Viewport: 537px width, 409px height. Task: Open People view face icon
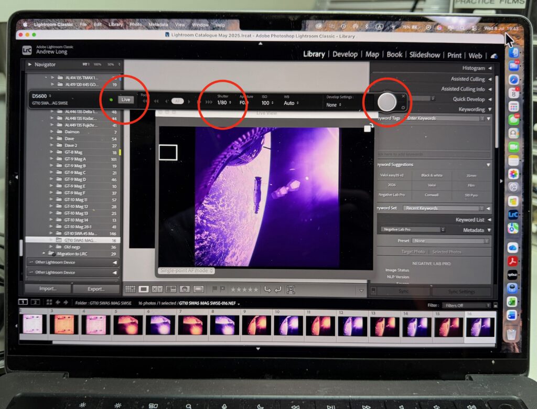[x=185, y=289]
